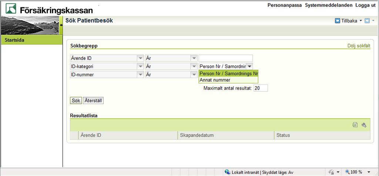Click the landscape banner image
This screenshot has width=379, height=176.
point(30,25)
